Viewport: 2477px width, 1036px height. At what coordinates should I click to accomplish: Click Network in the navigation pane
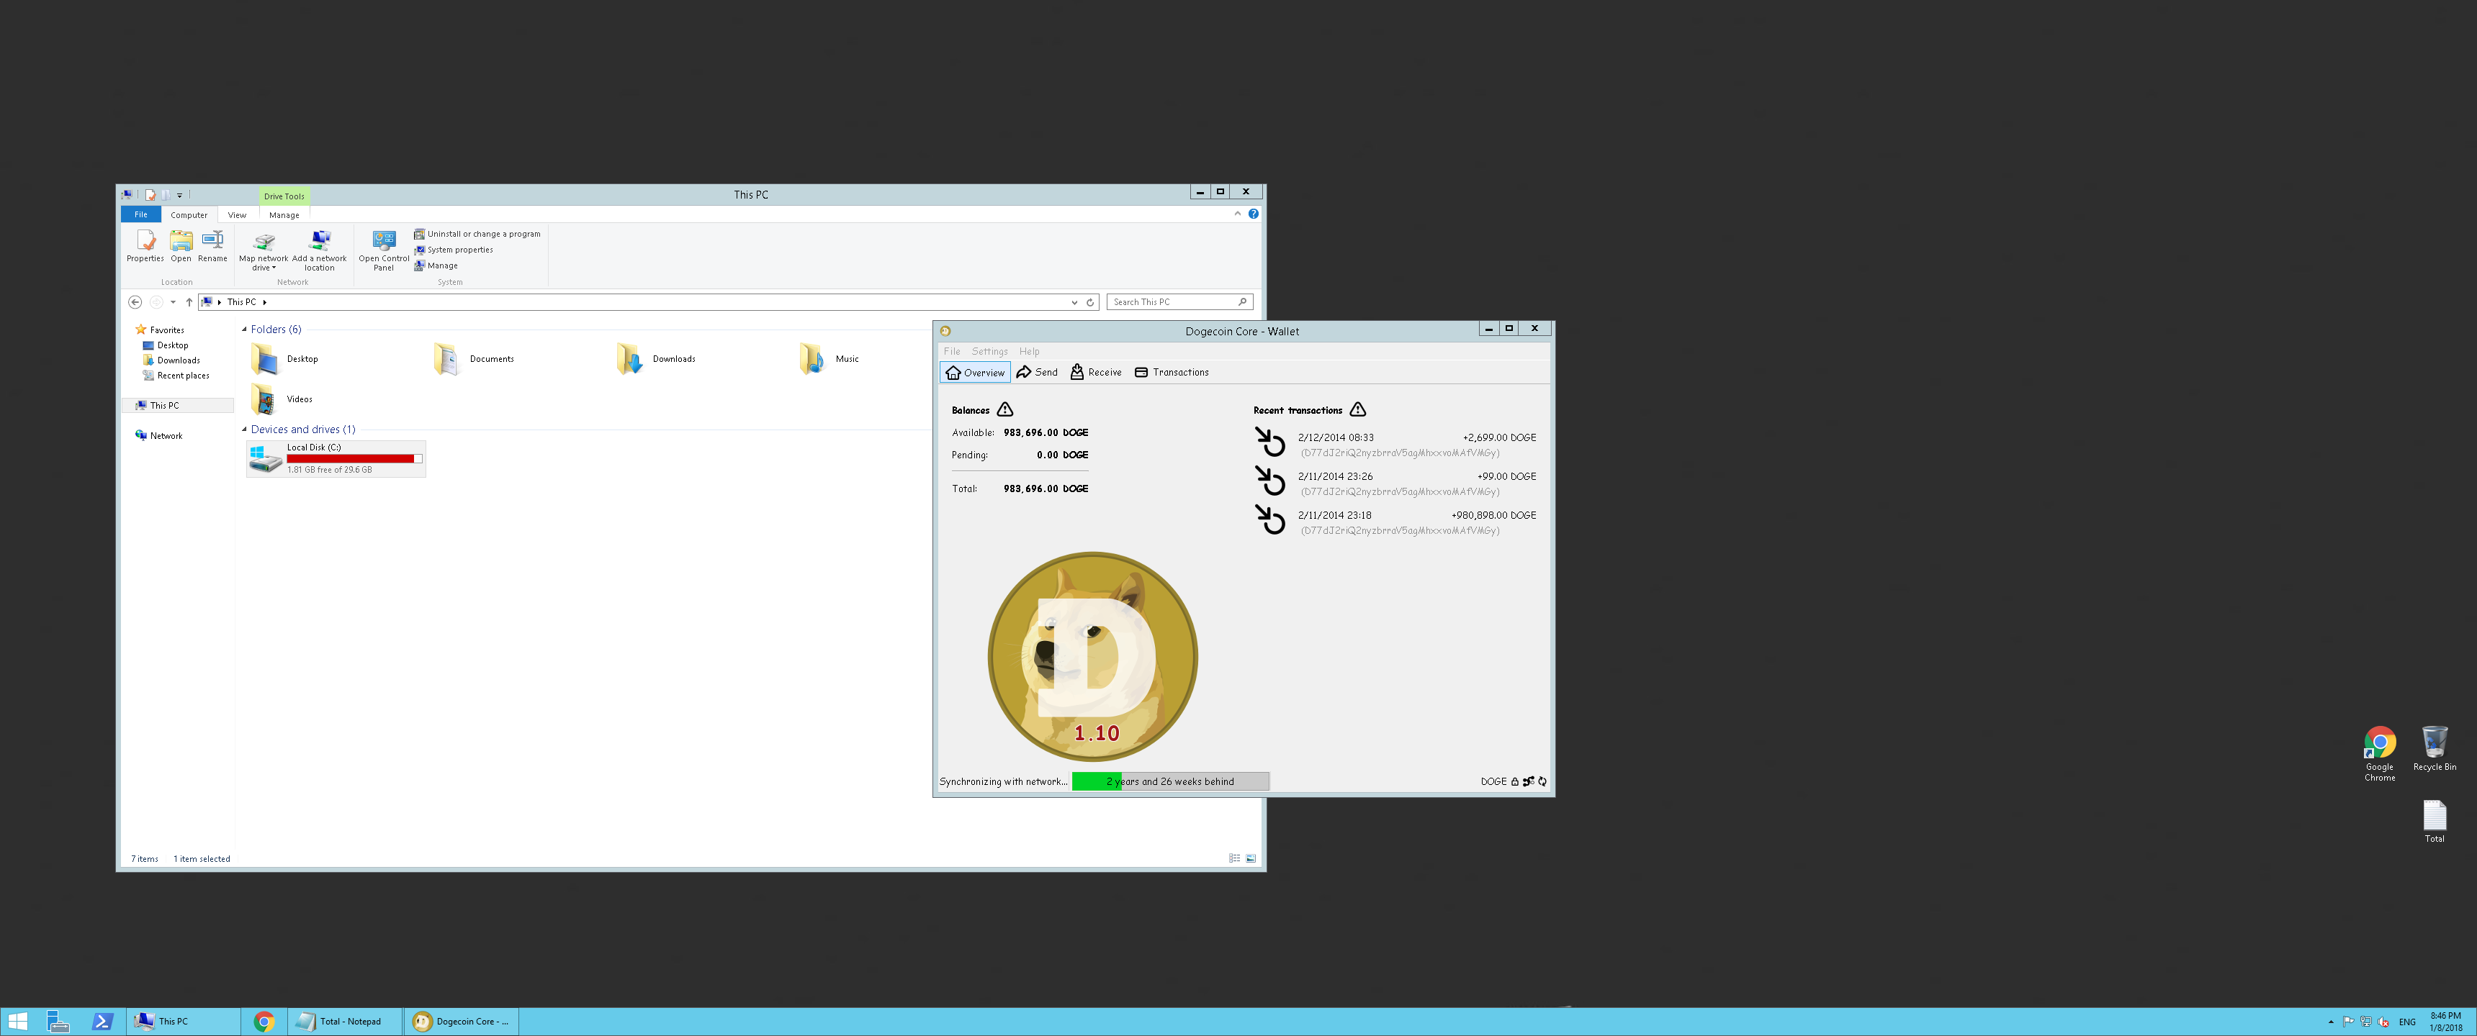click(x=158, y=436)
